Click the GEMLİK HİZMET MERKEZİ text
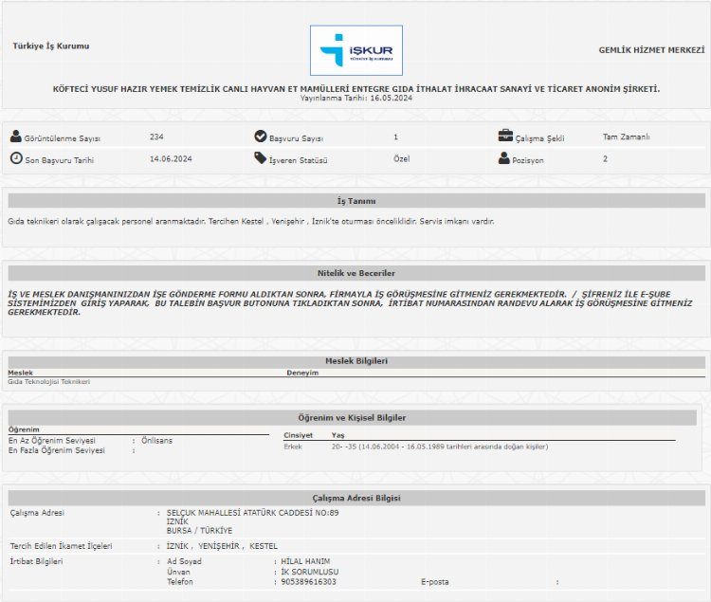The image size is (711, 602). [651, 49]
